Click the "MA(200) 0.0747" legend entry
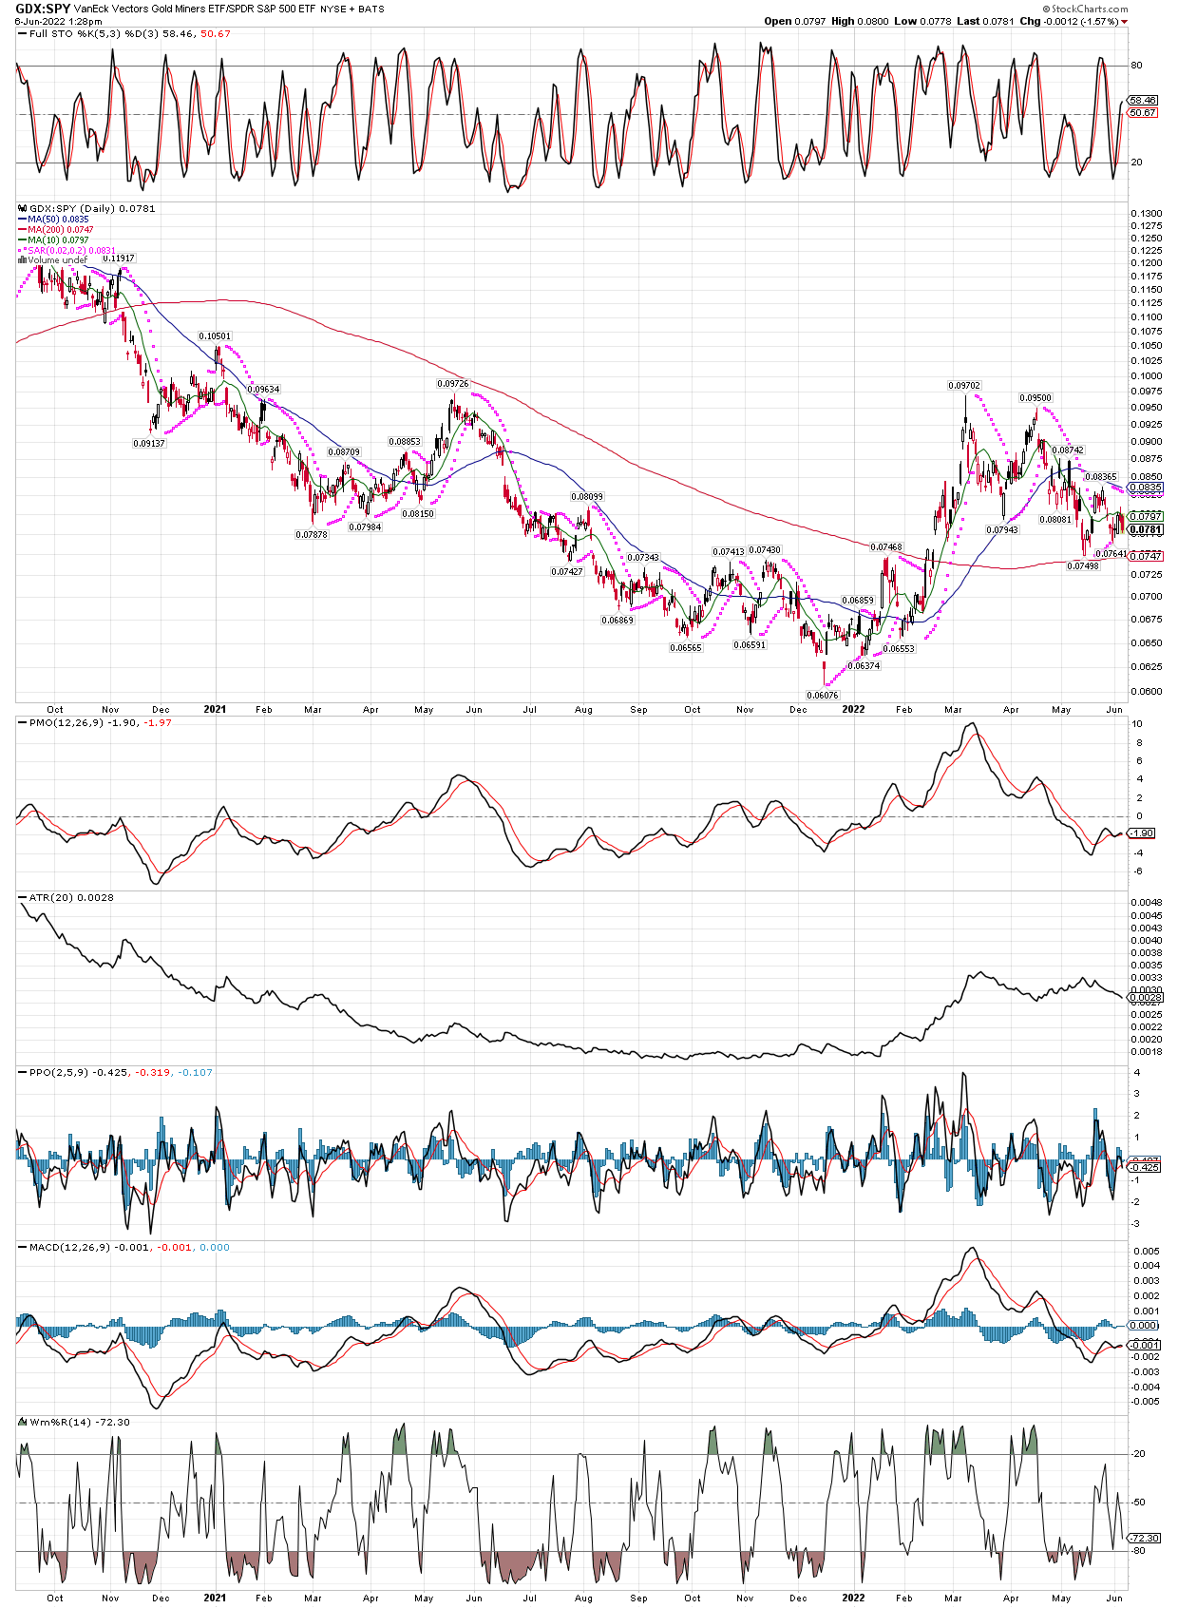The image size is (1178, 1608). 61,230
